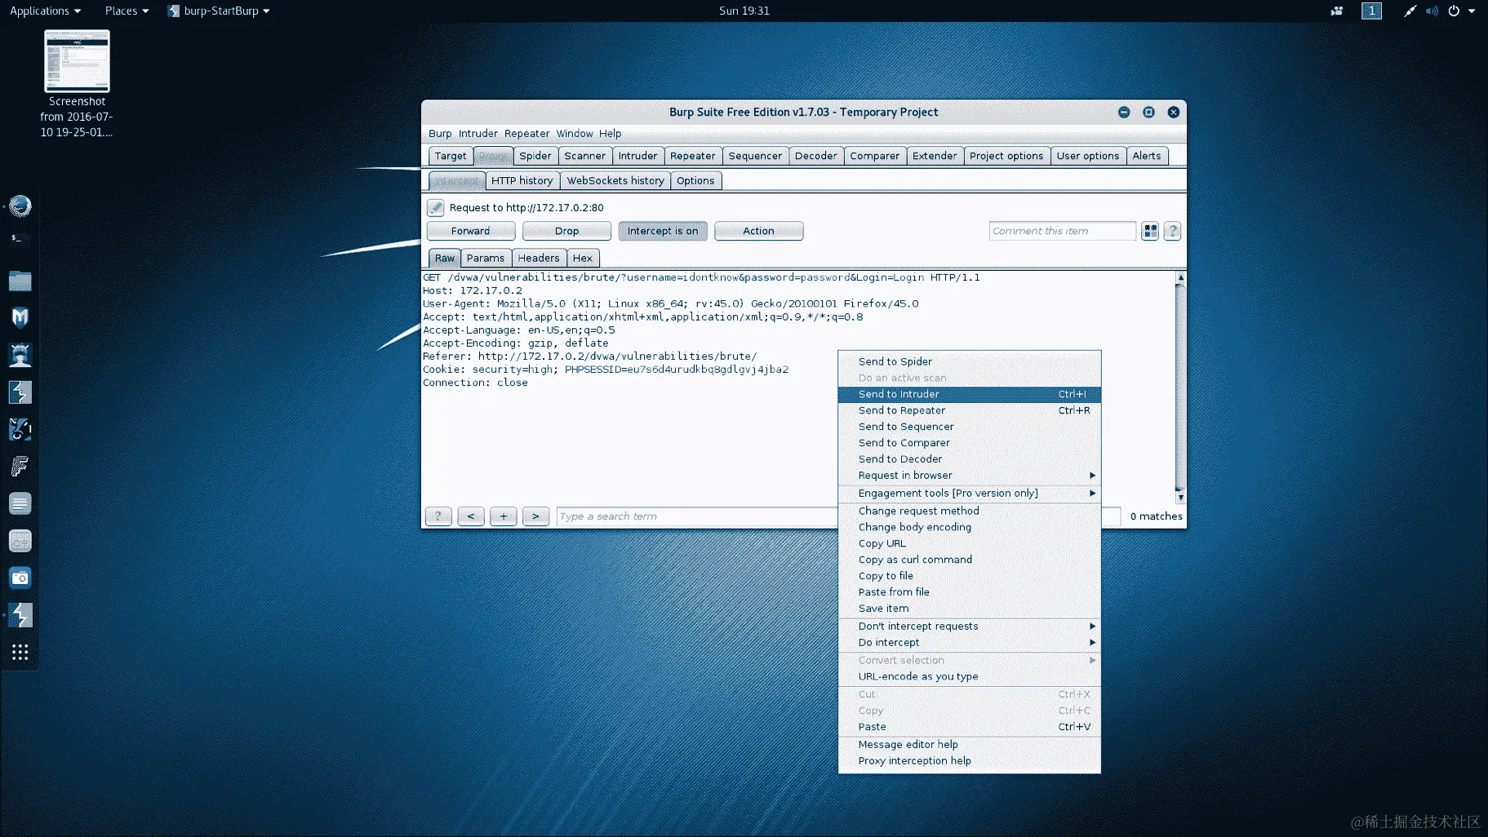Choose Send to Sequencer
This screenshot has width=1488, height=837.
[969, 427]
